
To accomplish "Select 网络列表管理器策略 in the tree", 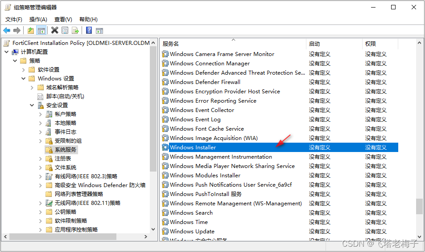I will point(79,194).
